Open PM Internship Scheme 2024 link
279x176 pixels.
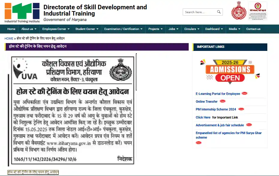click(x=216, y=109)
